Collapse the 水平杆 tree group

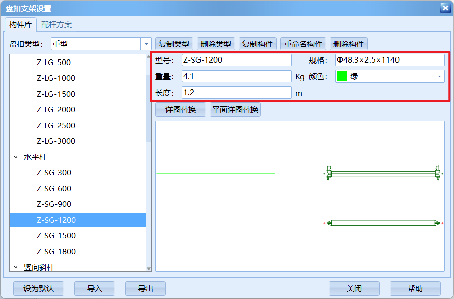coord(16,157)
